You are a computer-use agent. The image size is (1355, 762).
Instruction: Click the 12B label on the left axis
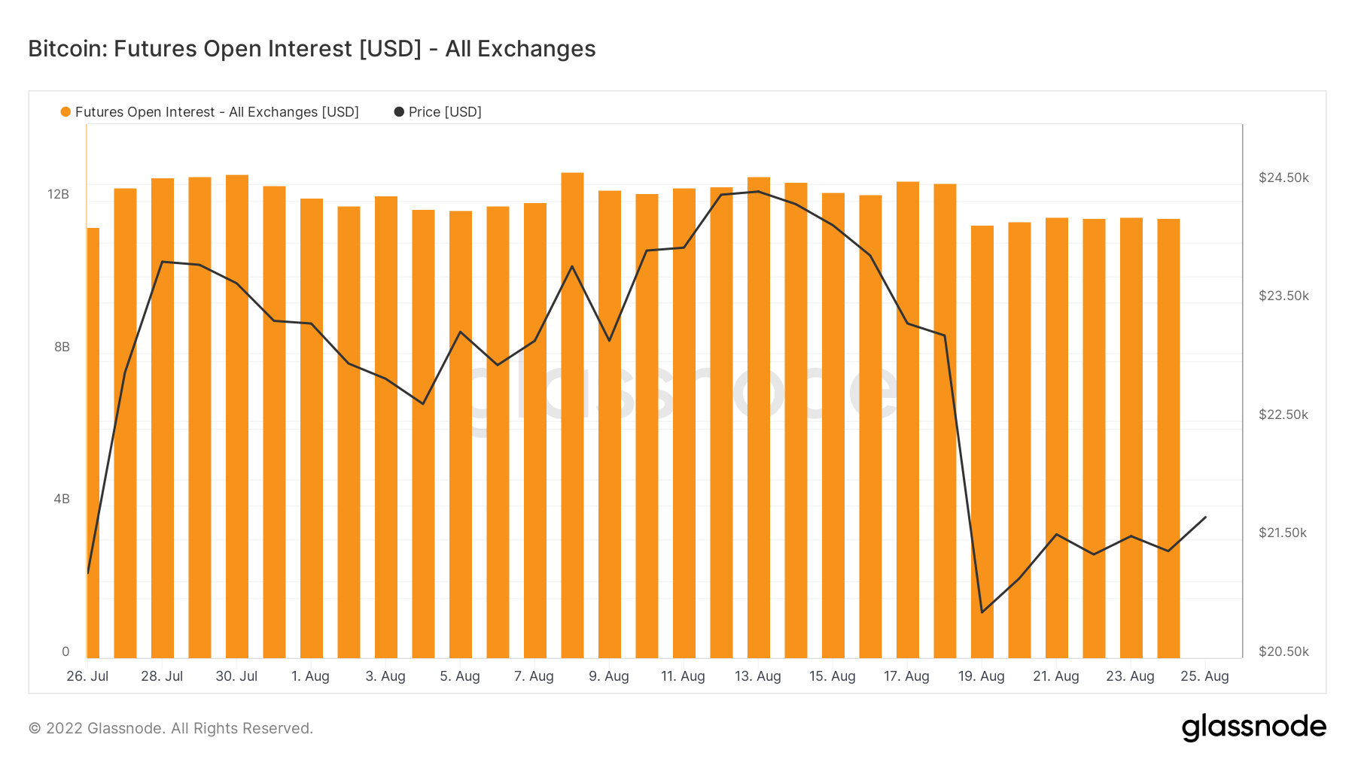[58, 194]
